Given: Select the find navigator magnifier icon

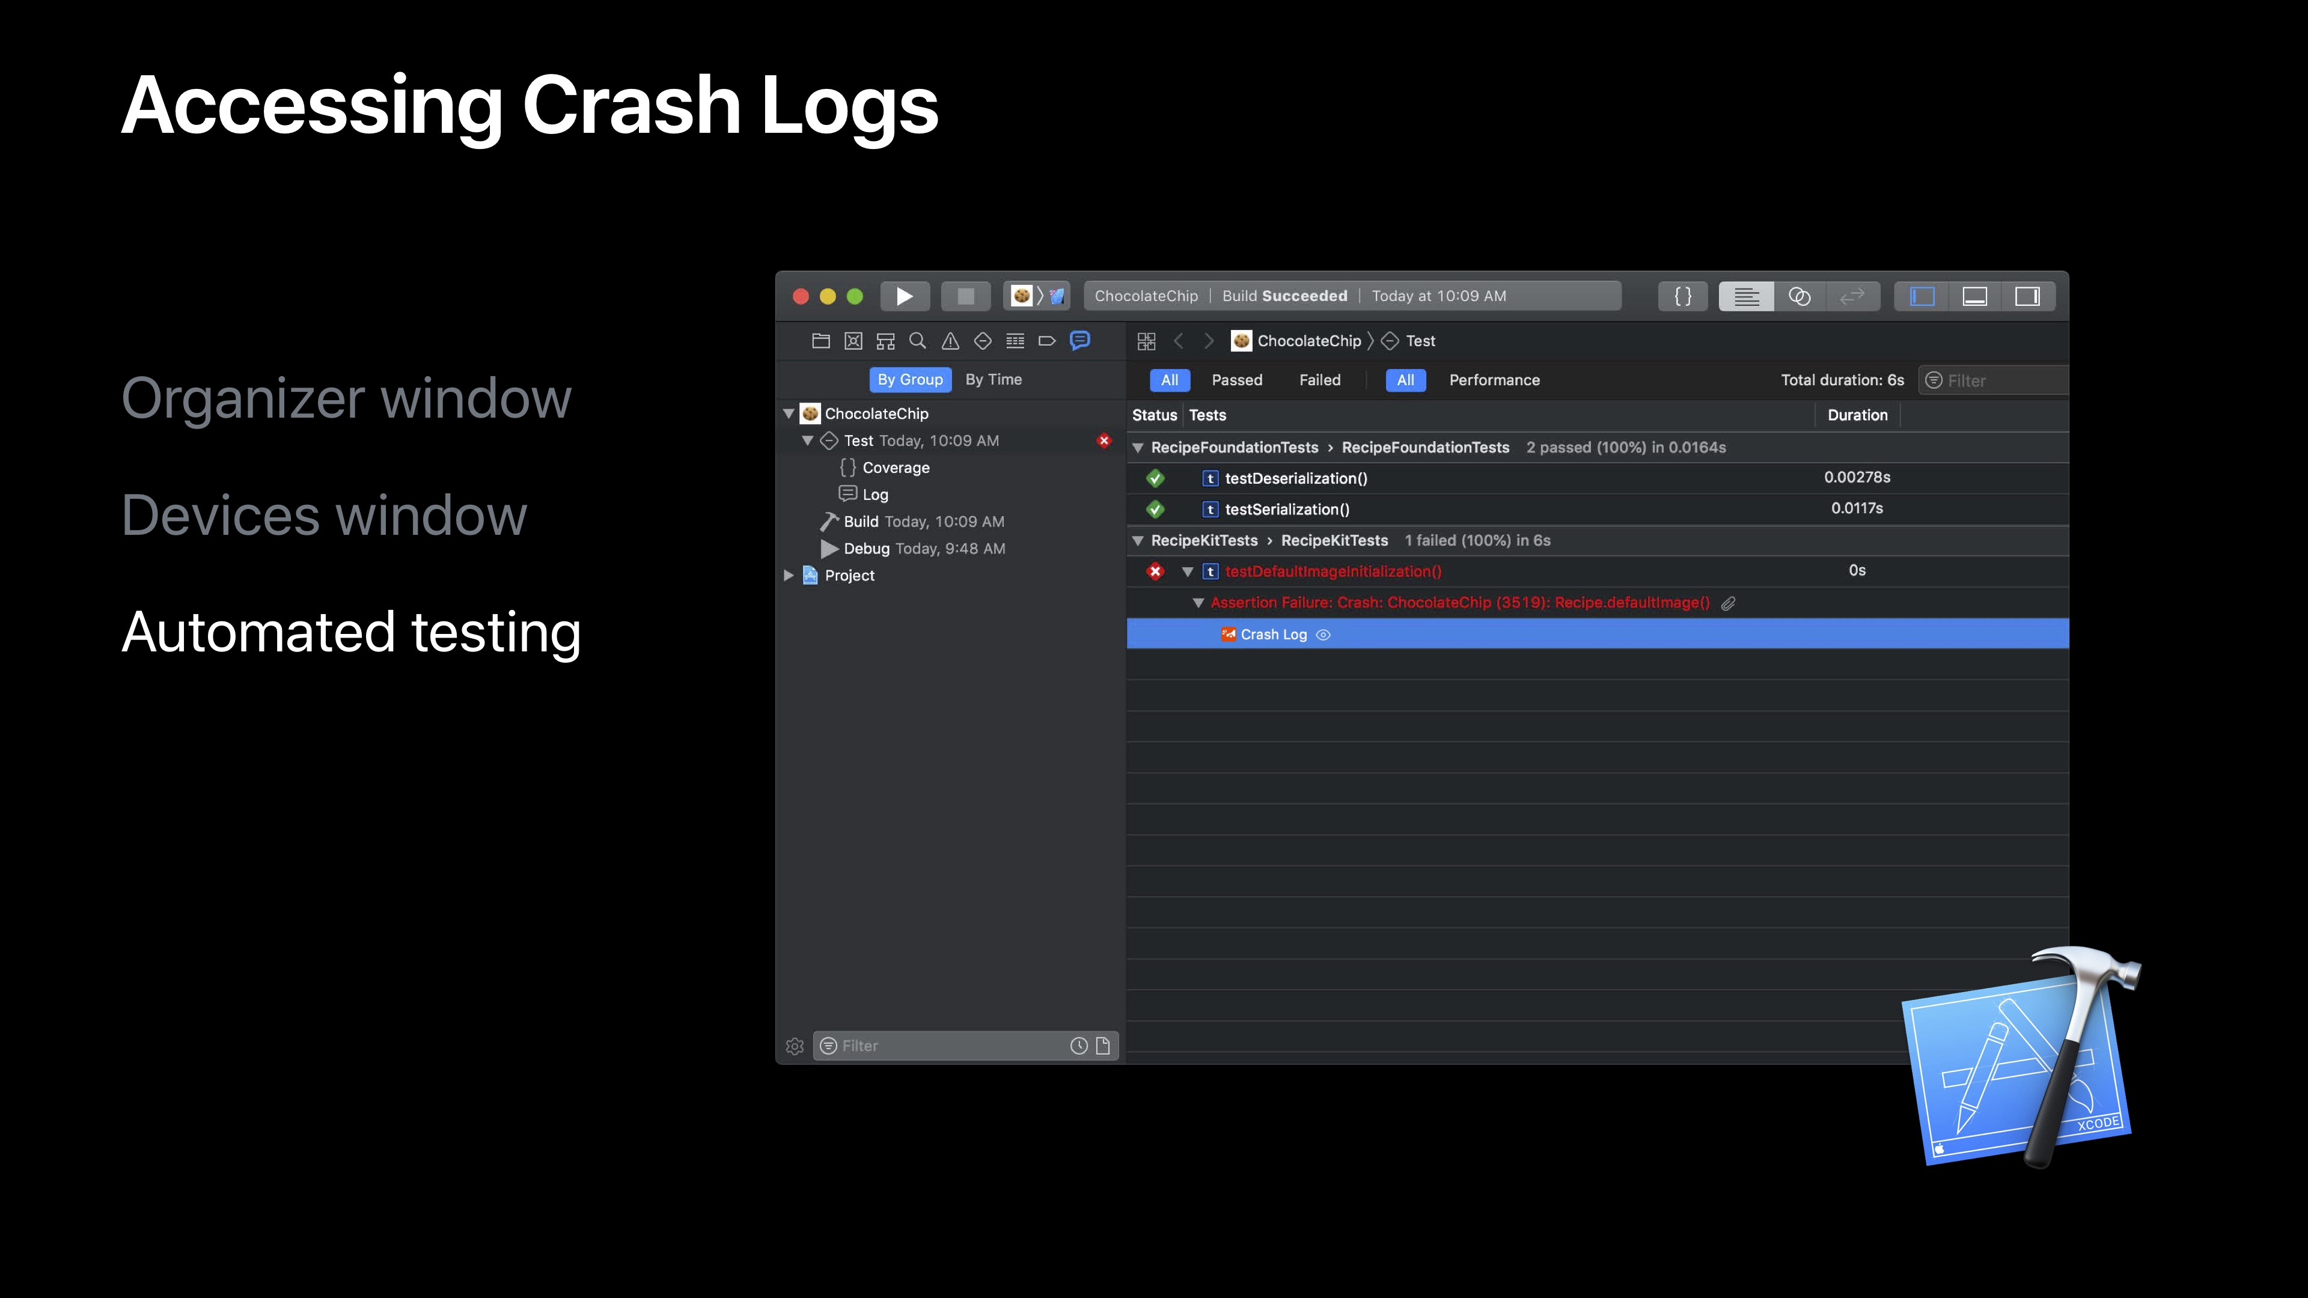Looking at the screenshot, I should 917,340.
